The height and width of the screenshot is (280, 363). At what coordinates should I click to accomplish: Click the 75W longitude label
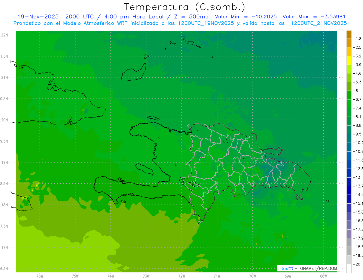point(75,276)
